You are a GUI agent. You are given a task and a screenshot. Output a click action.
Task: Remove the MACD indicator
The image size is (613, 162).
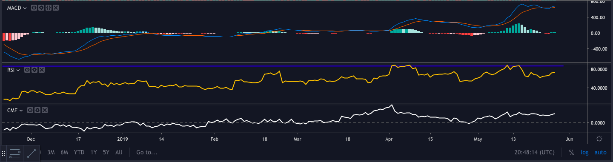pos(56,8)
